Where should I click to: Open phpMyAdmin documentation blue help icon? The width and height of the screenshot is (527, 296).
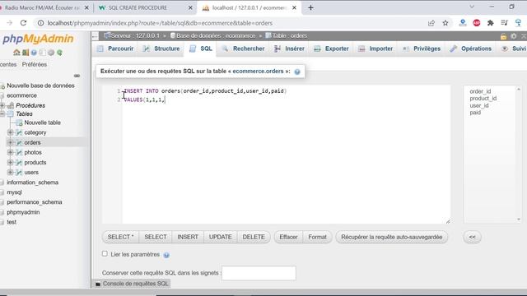(34, 53)
